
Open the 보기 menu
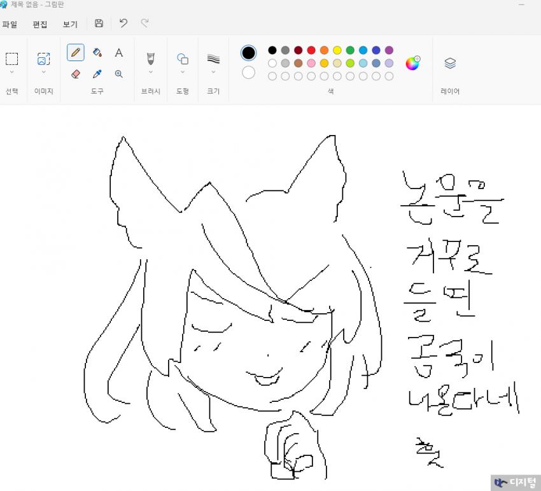click(70, 24)
